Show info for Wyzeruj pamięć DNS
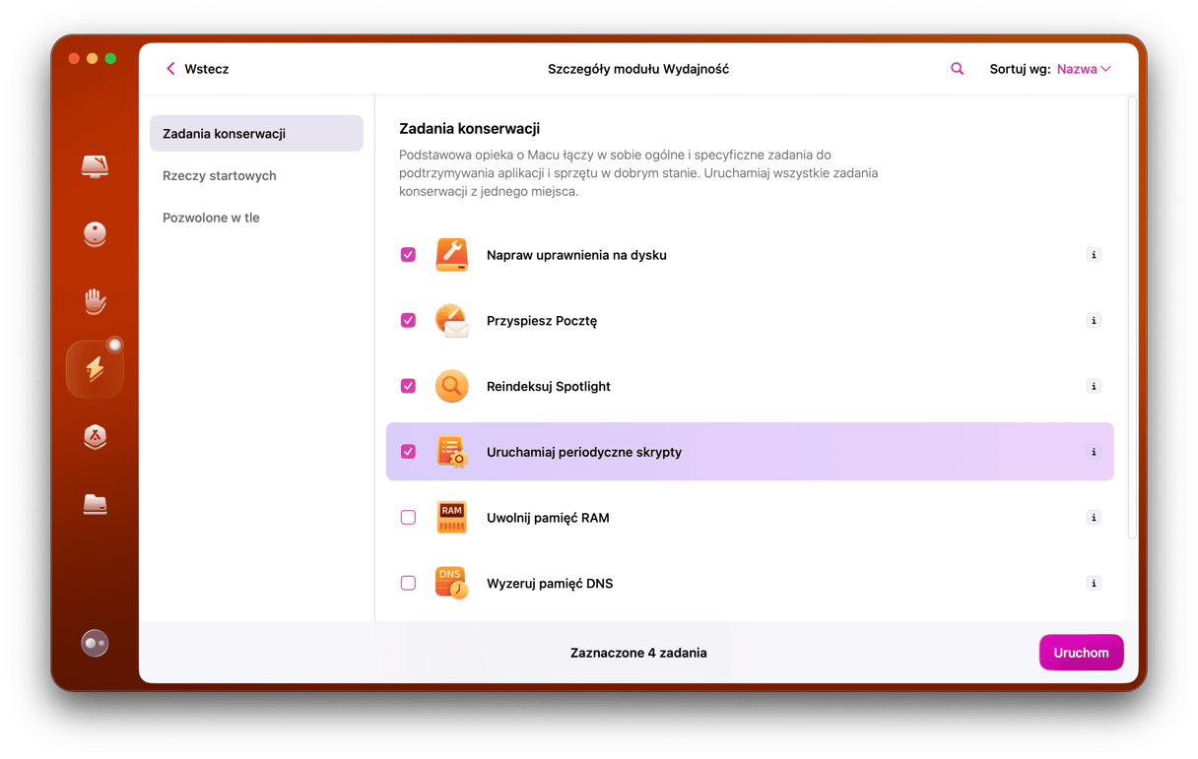Image resolution: width=1198 pixels, height=759 pixels. (x=1094, y=584)
